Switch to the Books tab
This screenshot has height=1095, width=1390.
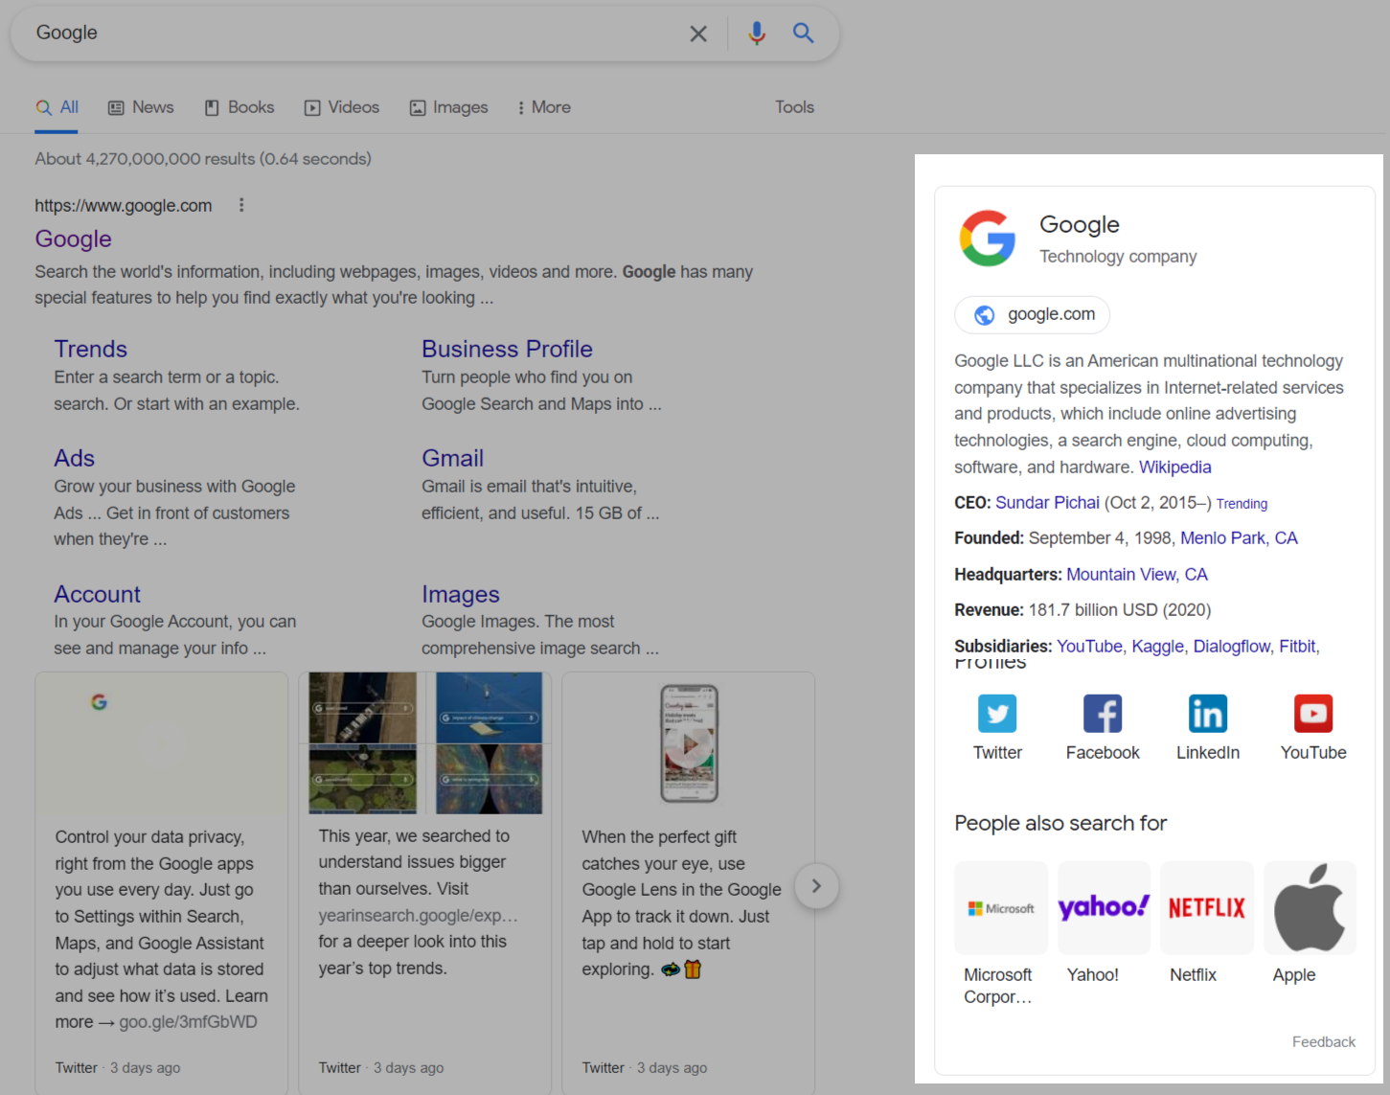pos(239,107)
